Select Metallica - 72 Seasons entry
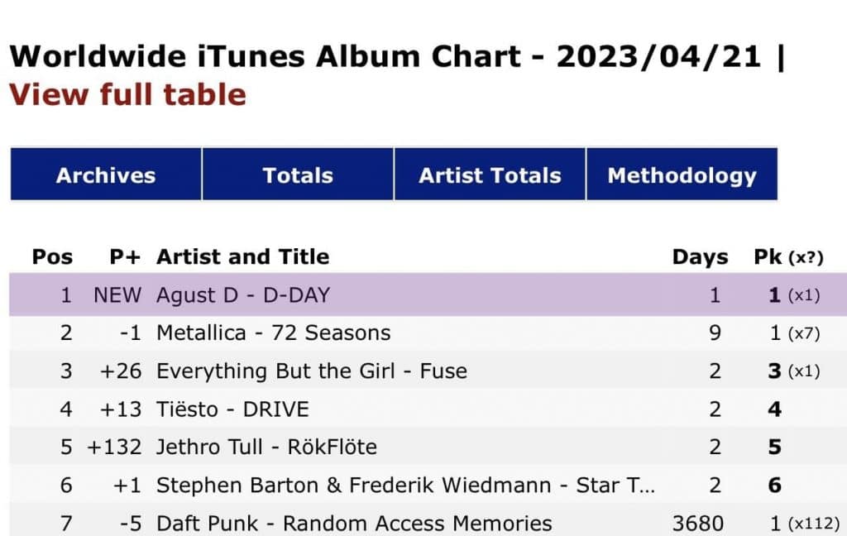Screen dimensions: 847x536 point(273,333)
